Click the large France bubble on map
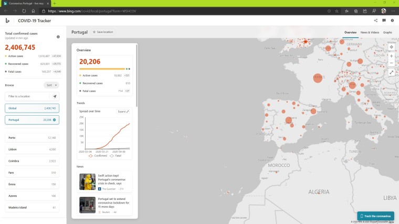Image resolution: width=399 pixels, height=224 pixels. tap(318, 77)
